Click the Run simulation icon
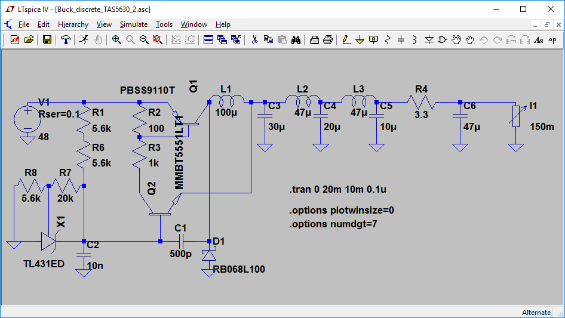Image resolution: width=565 pixels, height=318 pixels. (84, 40)
